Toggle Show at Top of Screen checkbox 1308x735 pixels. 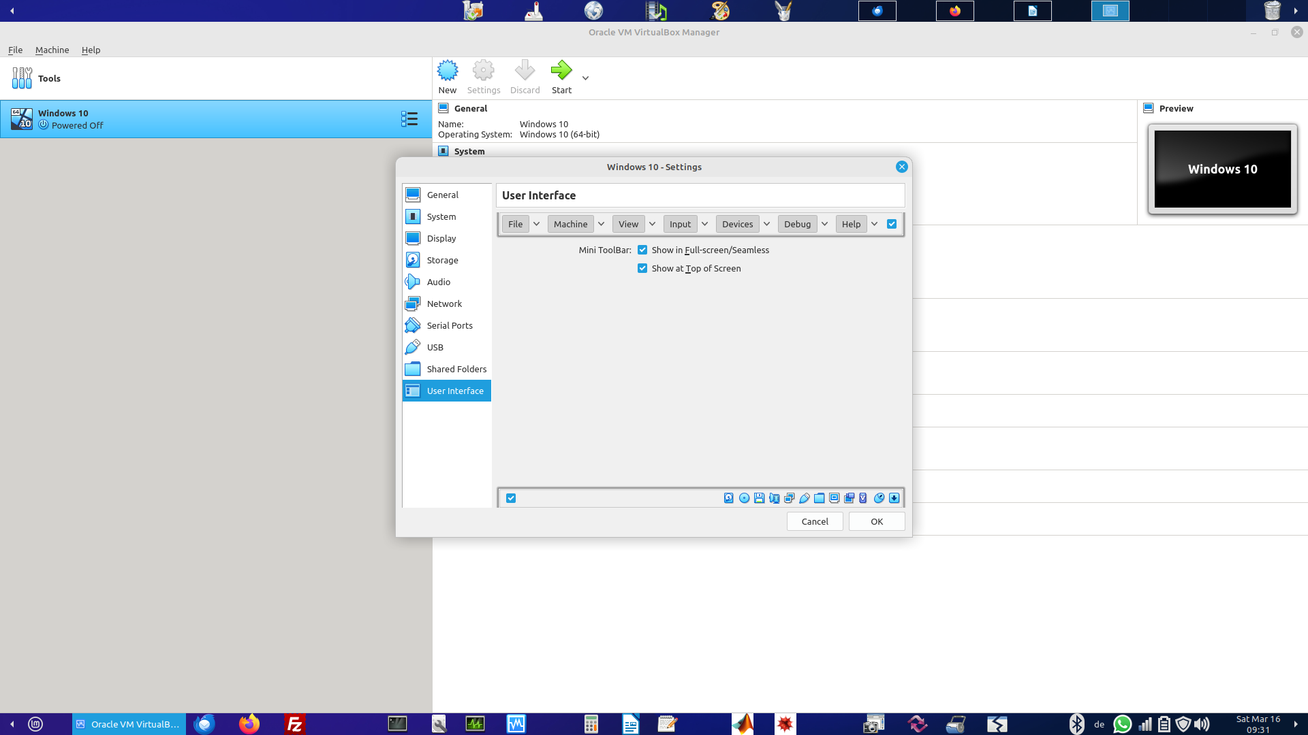pos(642,268)
